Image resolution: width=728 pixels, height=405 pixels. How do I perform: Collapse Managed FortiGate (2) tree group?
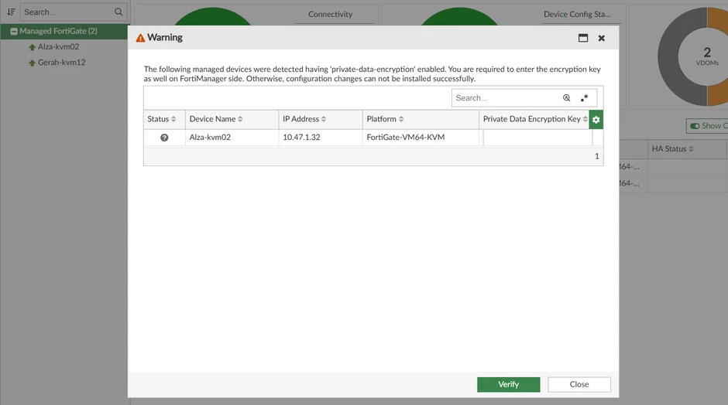point(14,32)
